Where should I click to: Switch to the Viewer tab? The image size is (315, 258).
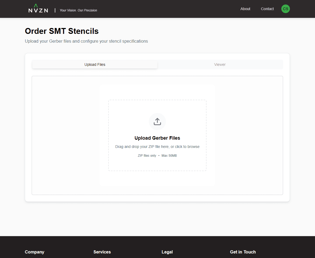click(220, 64)
